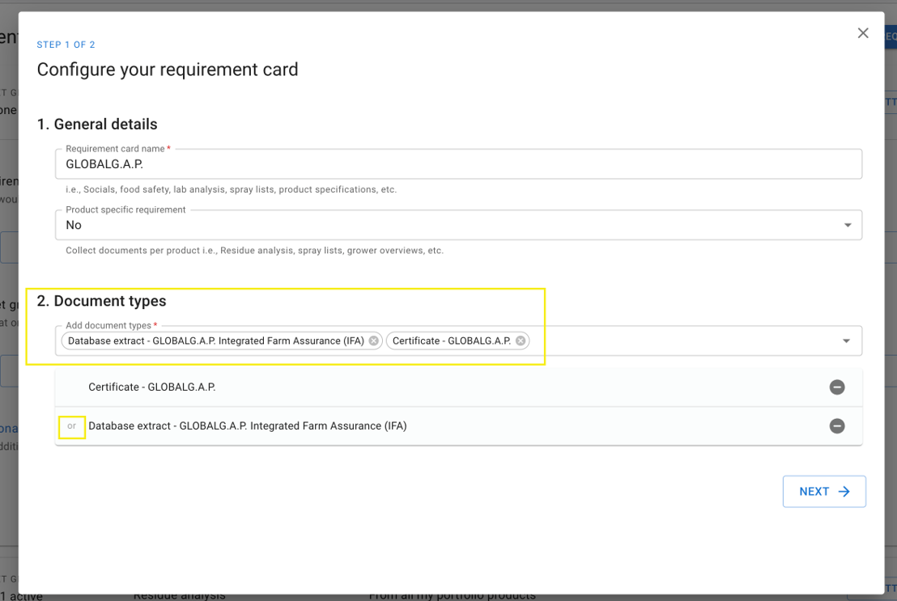Select the Certificate - GLOBALG.A.P. chip label
The width and height of the screenshot is (897, 601).
pyautogui.click(x=452, y=341)
